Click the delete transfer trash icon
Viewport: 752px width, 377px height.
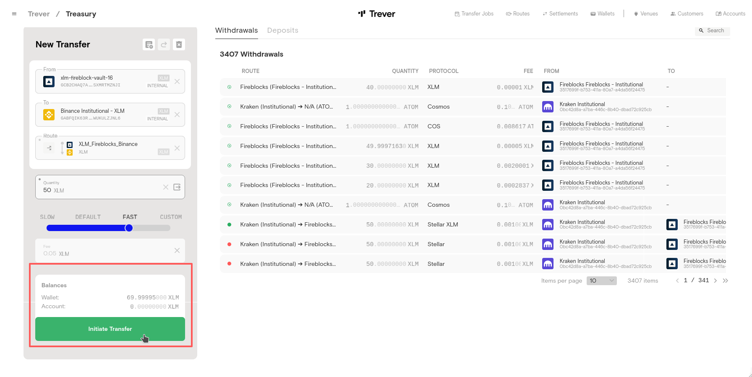(179, 44)
